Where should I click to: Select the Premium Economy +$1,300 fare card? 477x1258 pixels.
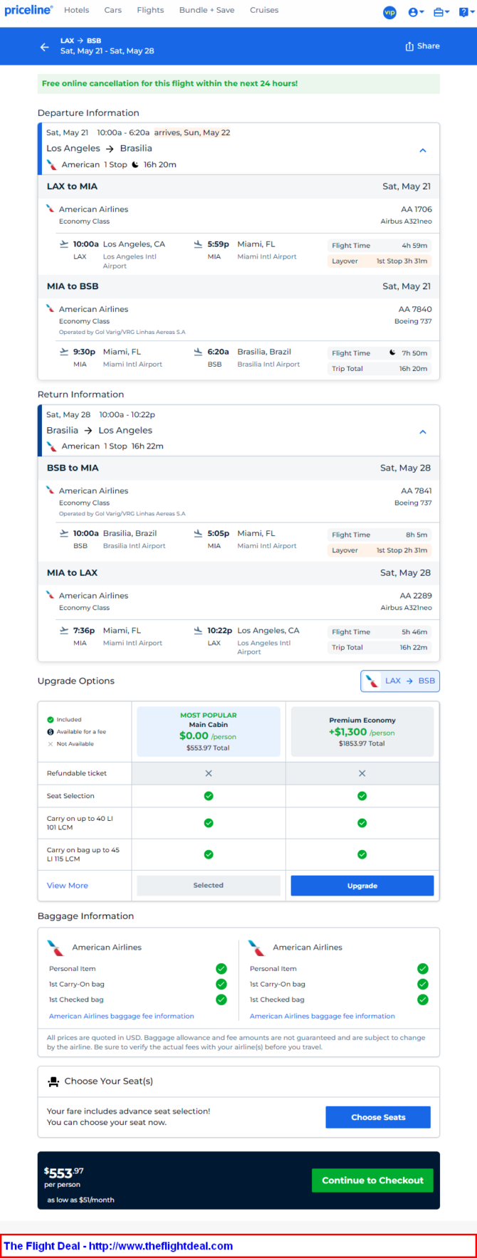[x=362, y=731]
